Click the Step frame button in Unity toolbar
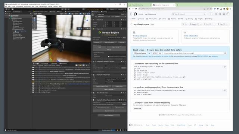Viewport: 239px width, 134px height. pyautogui.click(x=69, y=9)
